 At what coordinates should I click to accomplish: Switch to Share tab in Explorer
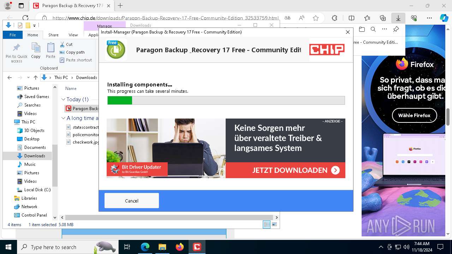[x=53, y=35]
